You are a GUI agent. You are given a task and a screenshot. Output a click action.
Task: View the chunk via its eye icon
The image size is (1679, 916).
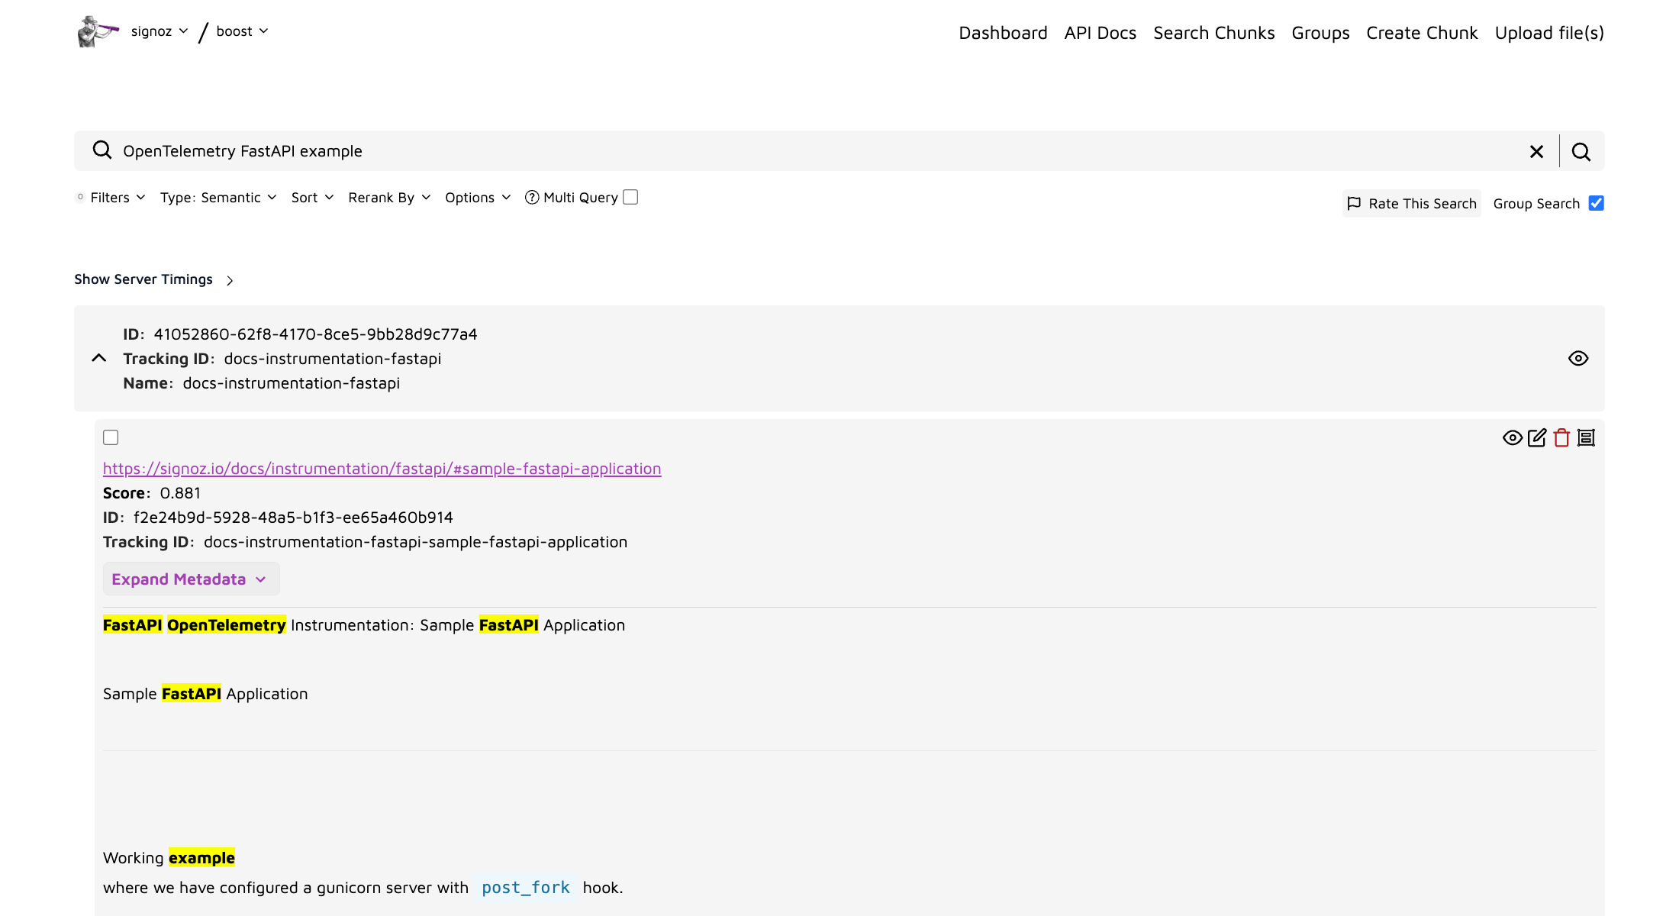click(x=1512, y=437)
